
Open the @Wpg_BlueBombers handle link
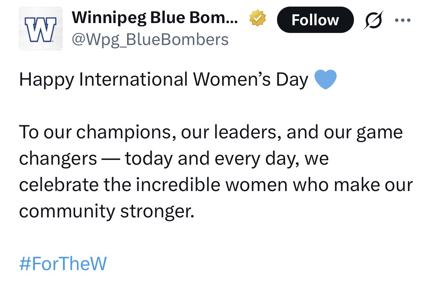click(x=150, y=39)
